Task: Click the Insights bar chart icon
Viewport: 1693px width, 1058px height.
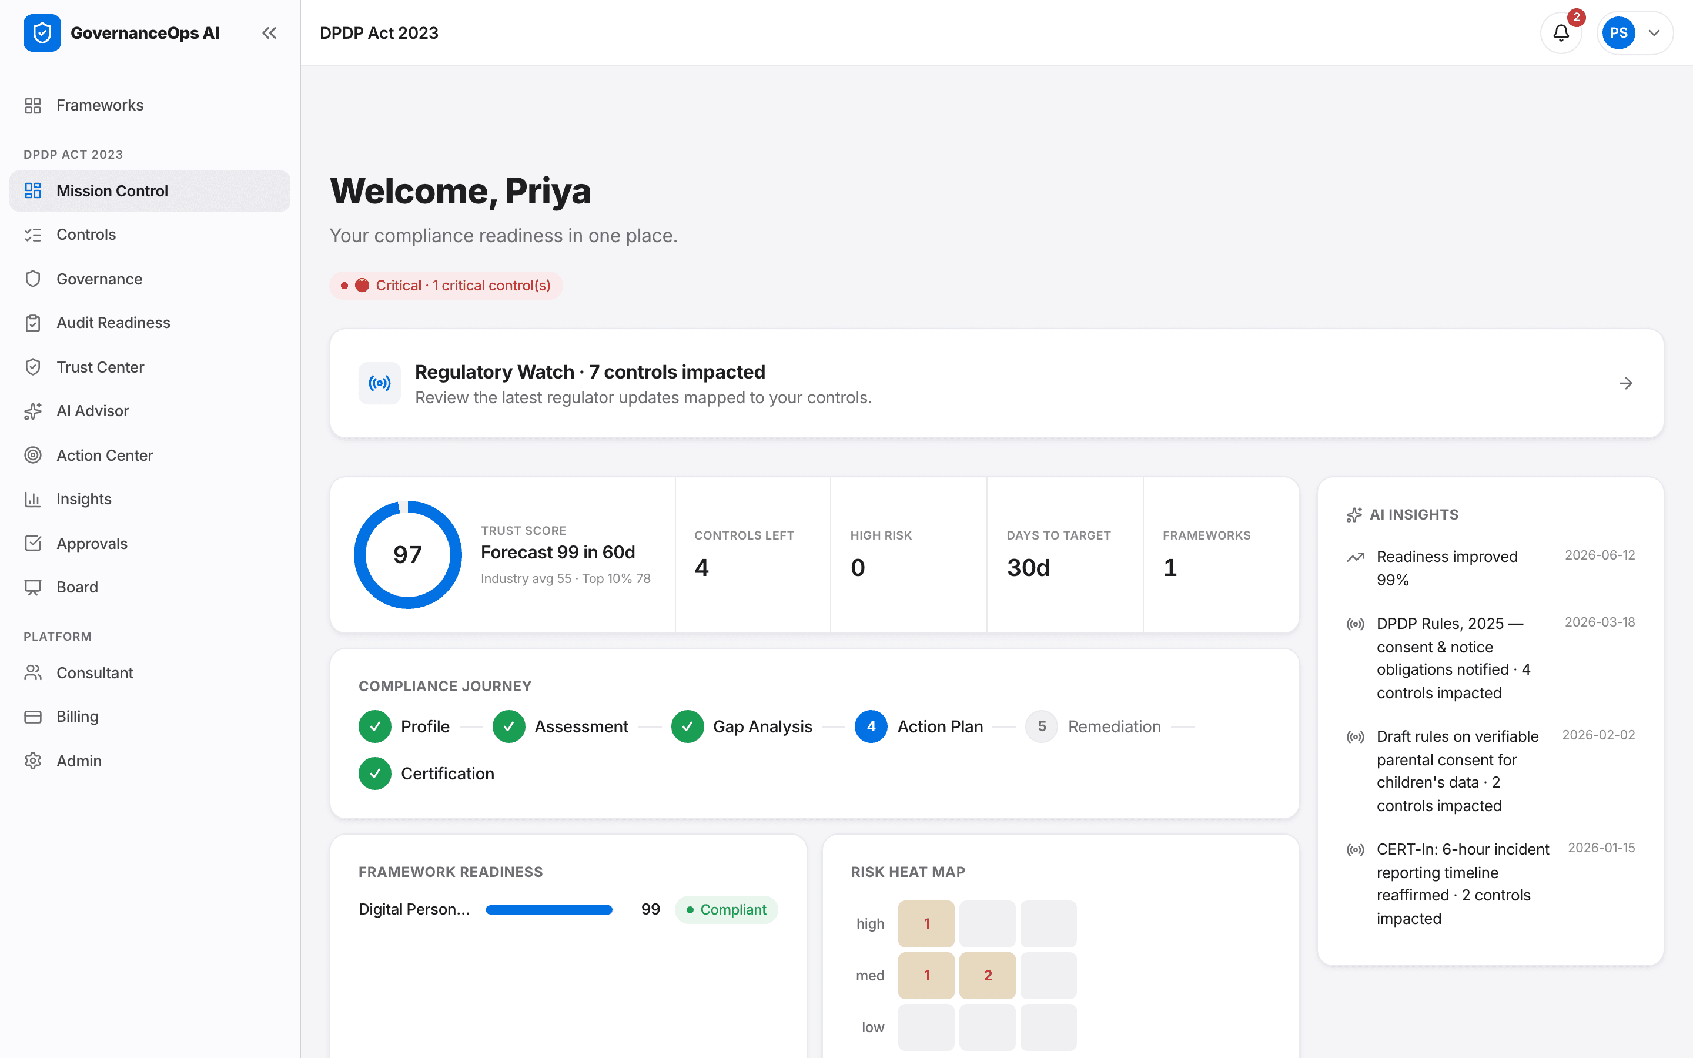Action: (x=33, y=500)
